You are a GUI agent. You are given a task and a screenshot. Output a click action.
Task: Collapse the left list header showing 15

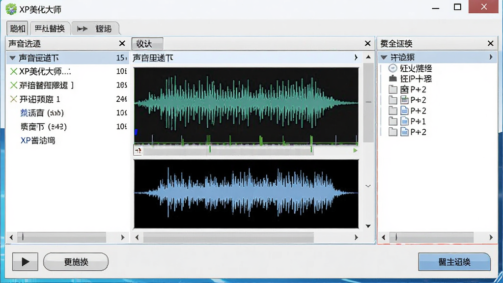pyautogui.click(x=12, y=58)
